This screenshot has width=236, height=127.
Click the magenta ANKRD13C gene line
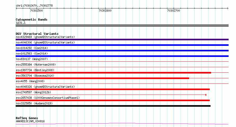click(x=122, y=124)
